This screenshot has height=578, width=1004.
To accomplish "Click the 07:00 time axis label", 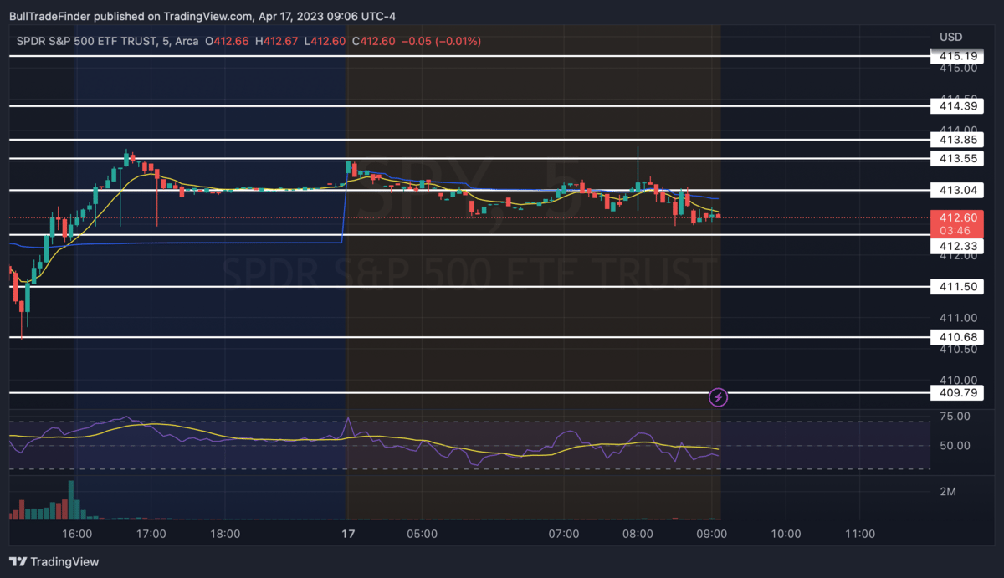I will coord(564,534).
